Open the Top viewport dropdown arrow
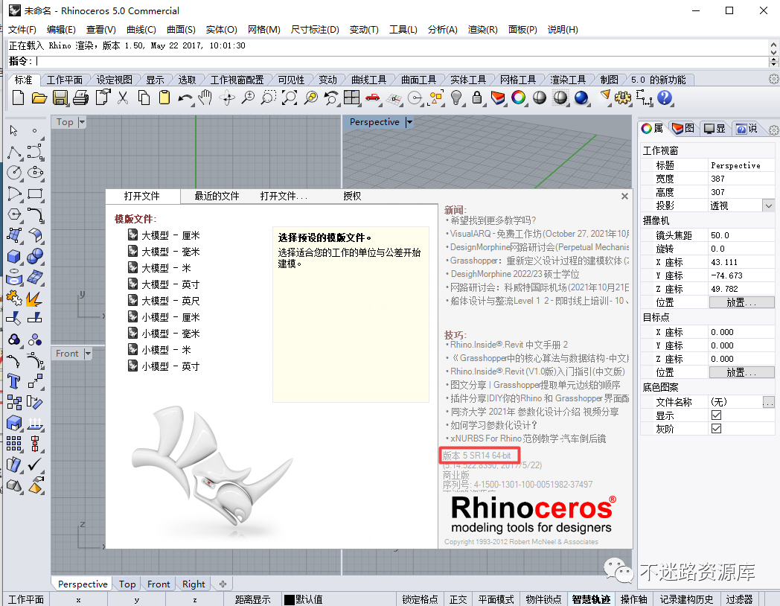The image size is (780, 606). coord(82,122)
